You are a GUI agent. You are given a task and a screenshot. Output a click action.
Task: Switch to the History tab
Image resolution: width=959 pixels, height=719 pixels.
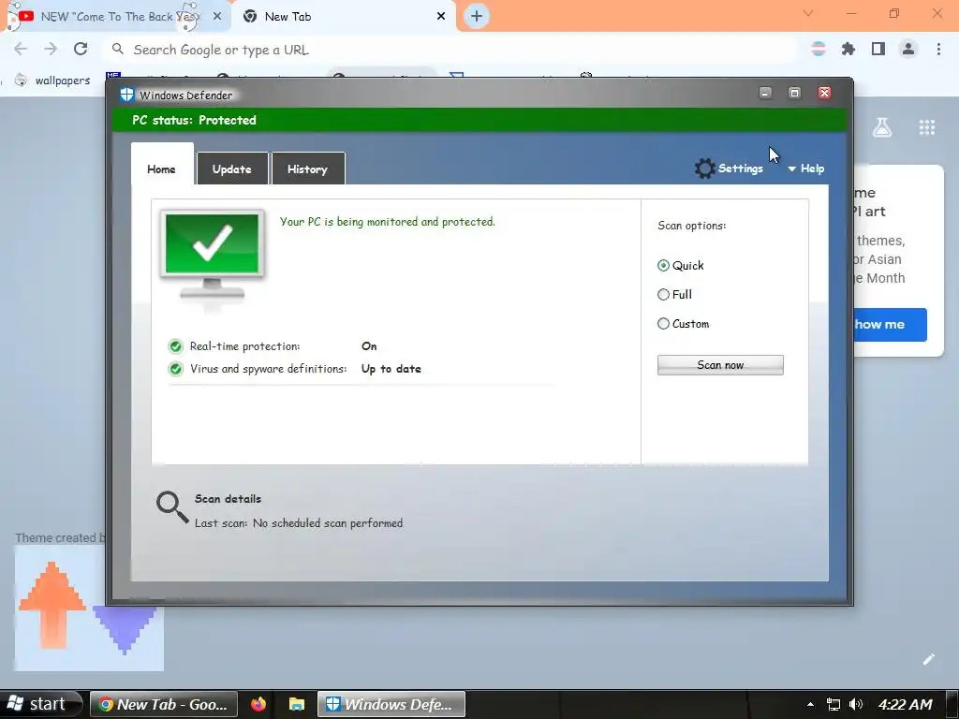tap(307, 169)
